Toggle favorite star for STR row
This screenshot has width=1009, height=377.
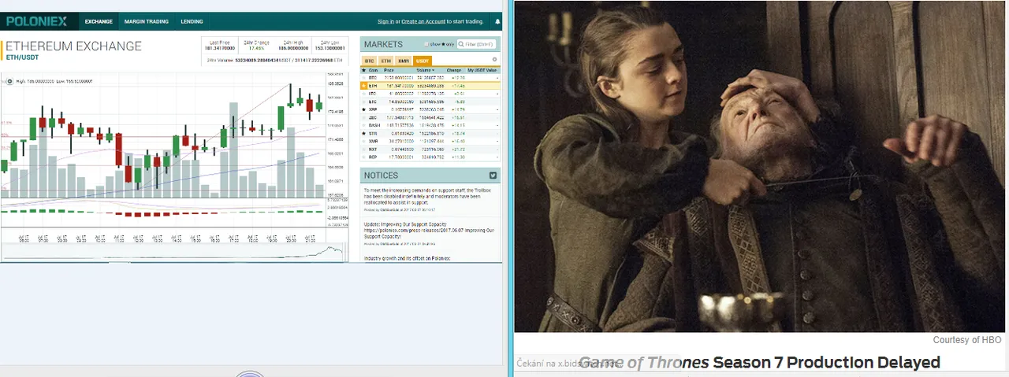pyautogui.click(x=363, y=134)
